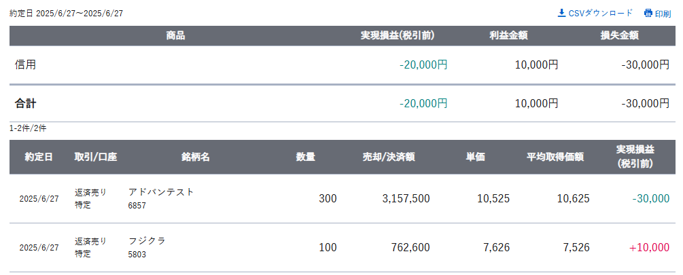Click the 損失金額 header

pos(619,36)
